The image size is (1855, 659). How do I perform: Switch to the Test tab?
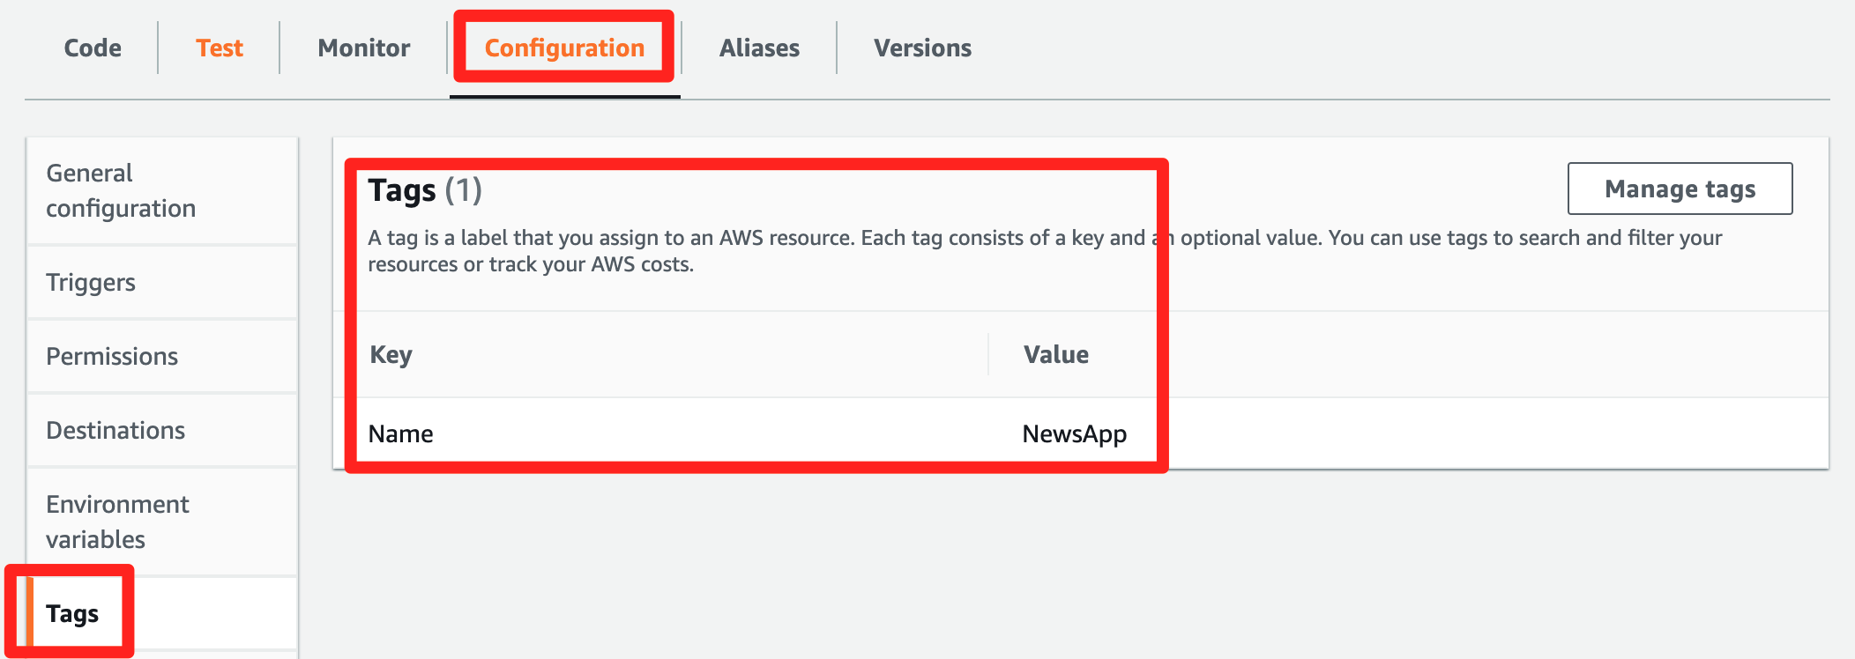tap(220, 48)
